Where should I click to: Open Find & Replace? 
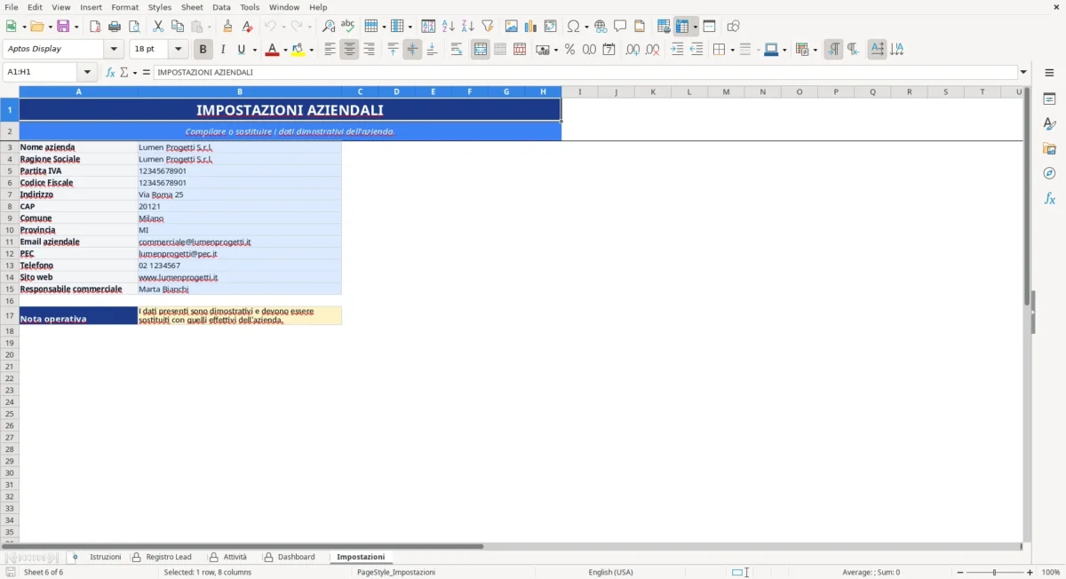tap(329, 27)
